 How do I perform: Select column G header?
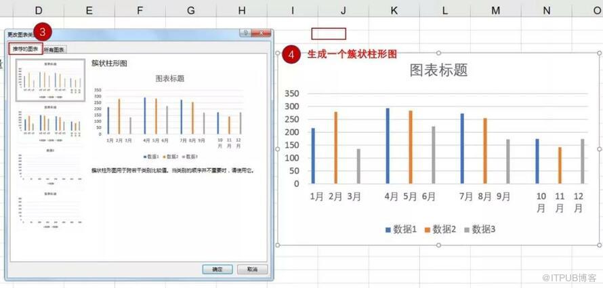click(x=191, y=11)
